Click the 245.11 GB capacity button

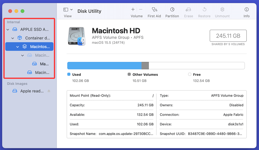[x=228, y=36]
